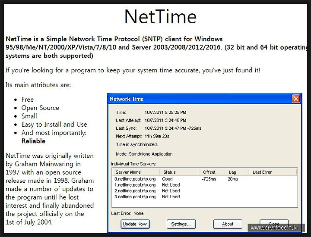Open the Settings... dialog button
Image resolution: width=311 pixels, height=237 pixels.
tap(181, 224)
